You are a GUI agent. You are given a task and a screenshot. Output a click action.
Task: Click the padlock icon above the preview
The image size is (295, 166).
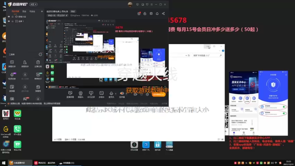[x=145, y=14]
